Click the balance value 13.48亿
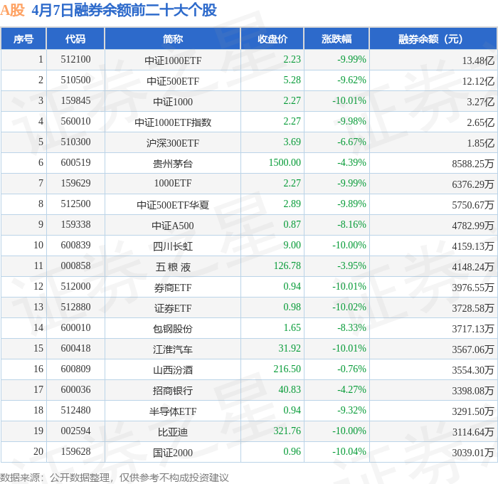498x484 pixels. (478, 60)
